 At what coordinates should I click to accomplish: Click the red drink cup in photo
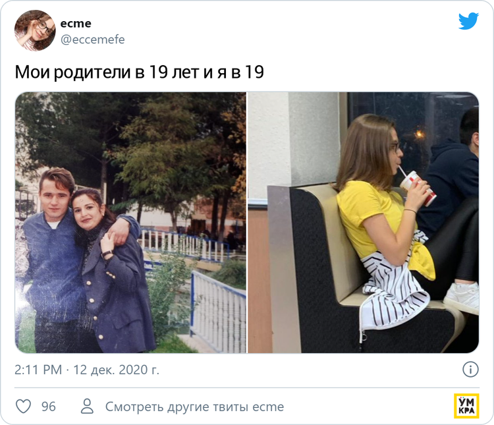coord(418,188)
